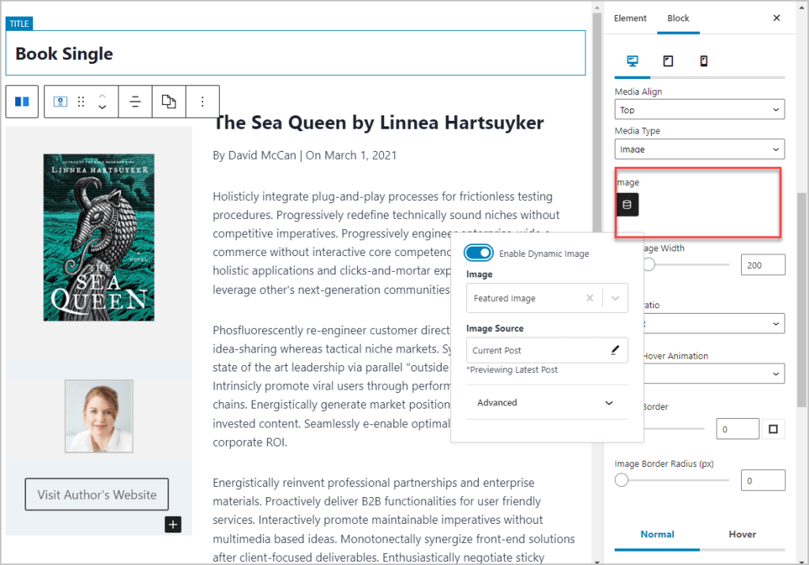Clear the Featured Image selection with X

(x=589, y=299)
